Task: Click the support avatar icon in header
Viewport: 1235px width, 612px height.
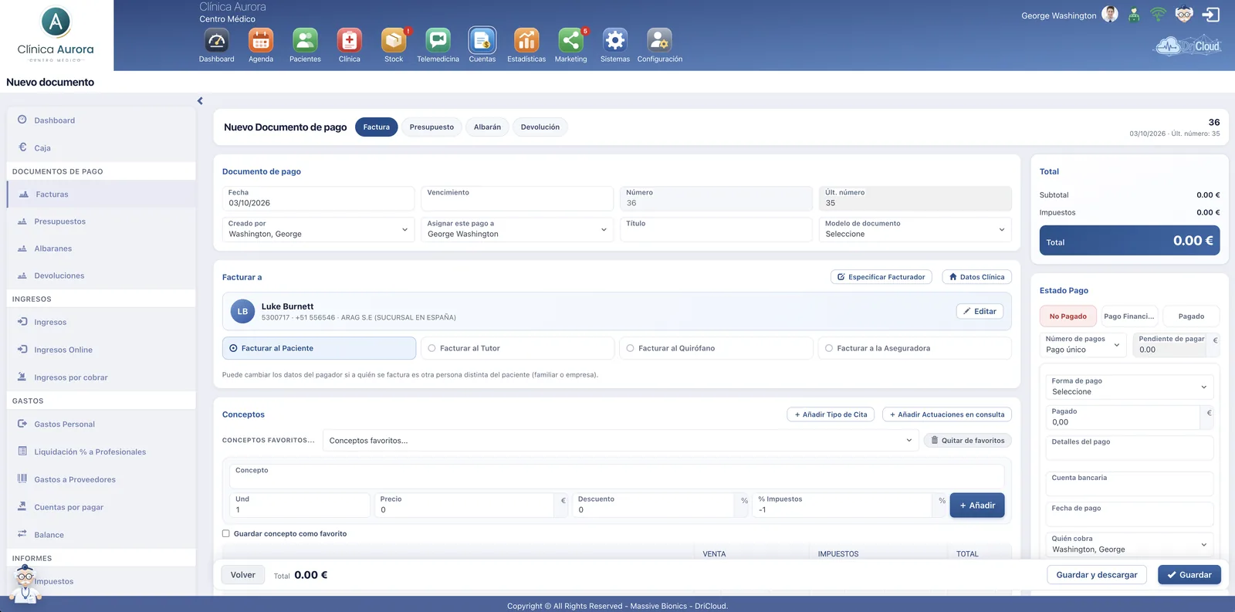Action: click(x=1184, y=15)
